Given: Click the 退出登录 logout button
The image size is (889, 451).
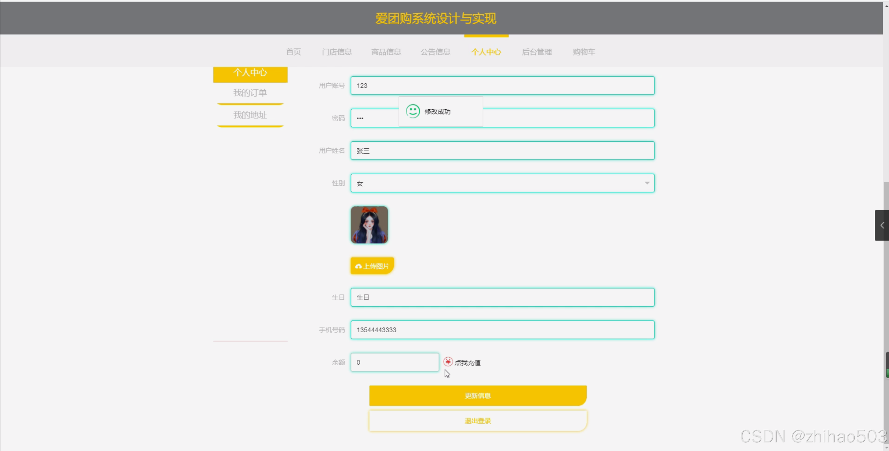Looking at the screenshot, I should [x=478, y=421].
